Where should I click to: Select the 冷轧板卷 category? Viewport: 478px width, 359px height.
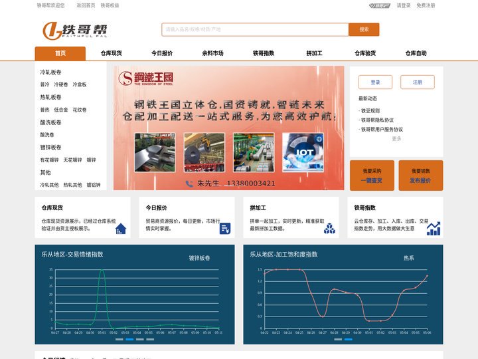(x=50, y=72)
